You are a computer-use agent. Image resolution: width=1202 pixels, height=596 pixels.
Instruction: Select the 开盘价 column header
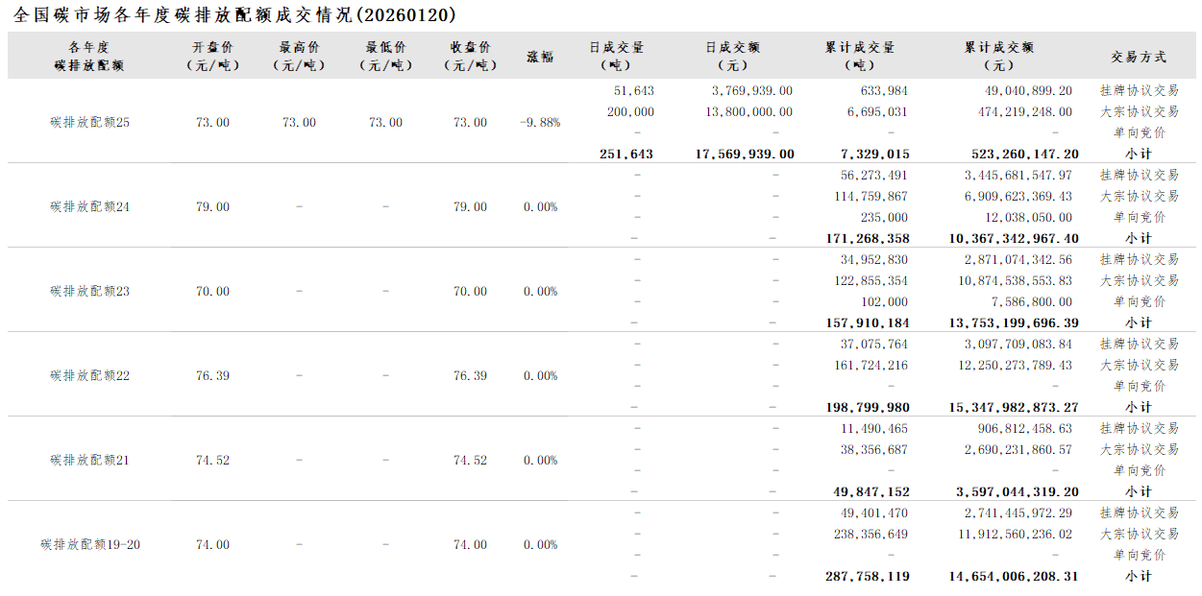[211, 56]
